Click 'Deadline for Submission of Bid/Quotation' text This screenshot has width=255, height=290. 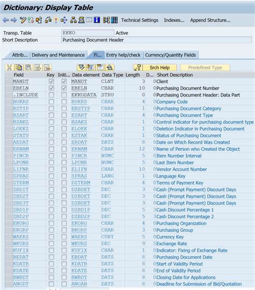[199, 284]
